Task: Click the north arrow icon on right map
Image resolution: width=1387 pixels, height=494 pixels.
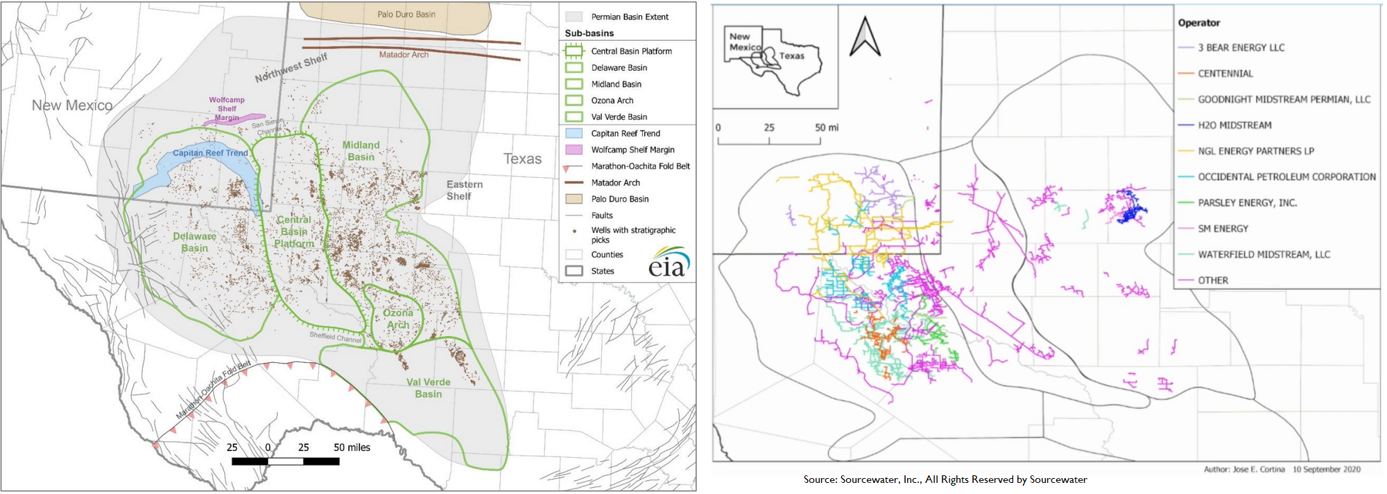Action: click(x=865, y=36)
